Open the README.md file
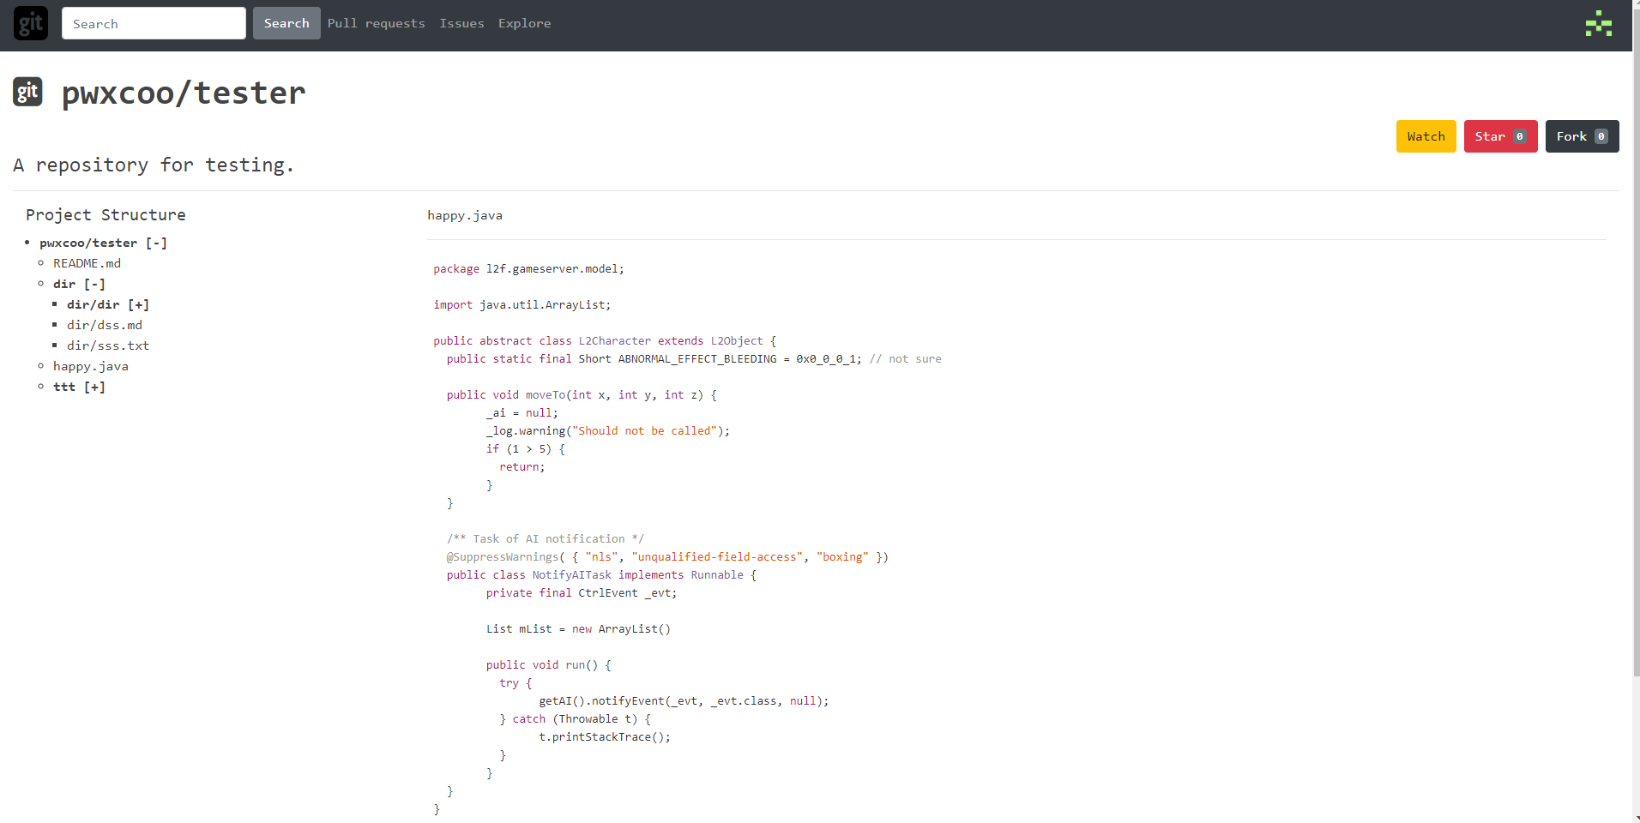 click(x=87, y=263)
